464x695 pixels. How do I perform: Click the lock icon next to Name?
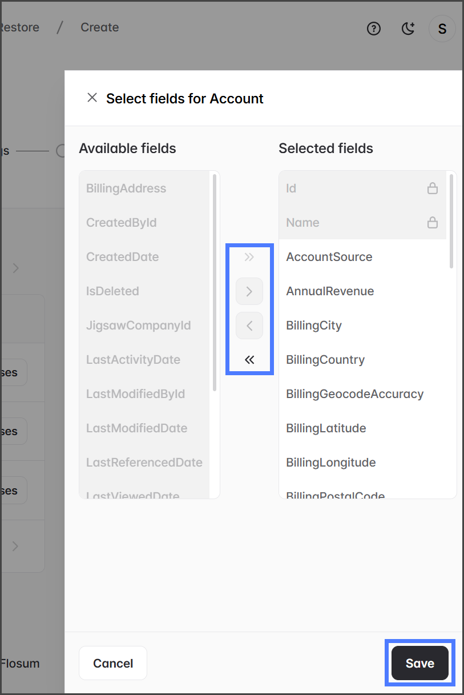pyautogui.click(x=433, y=223)
